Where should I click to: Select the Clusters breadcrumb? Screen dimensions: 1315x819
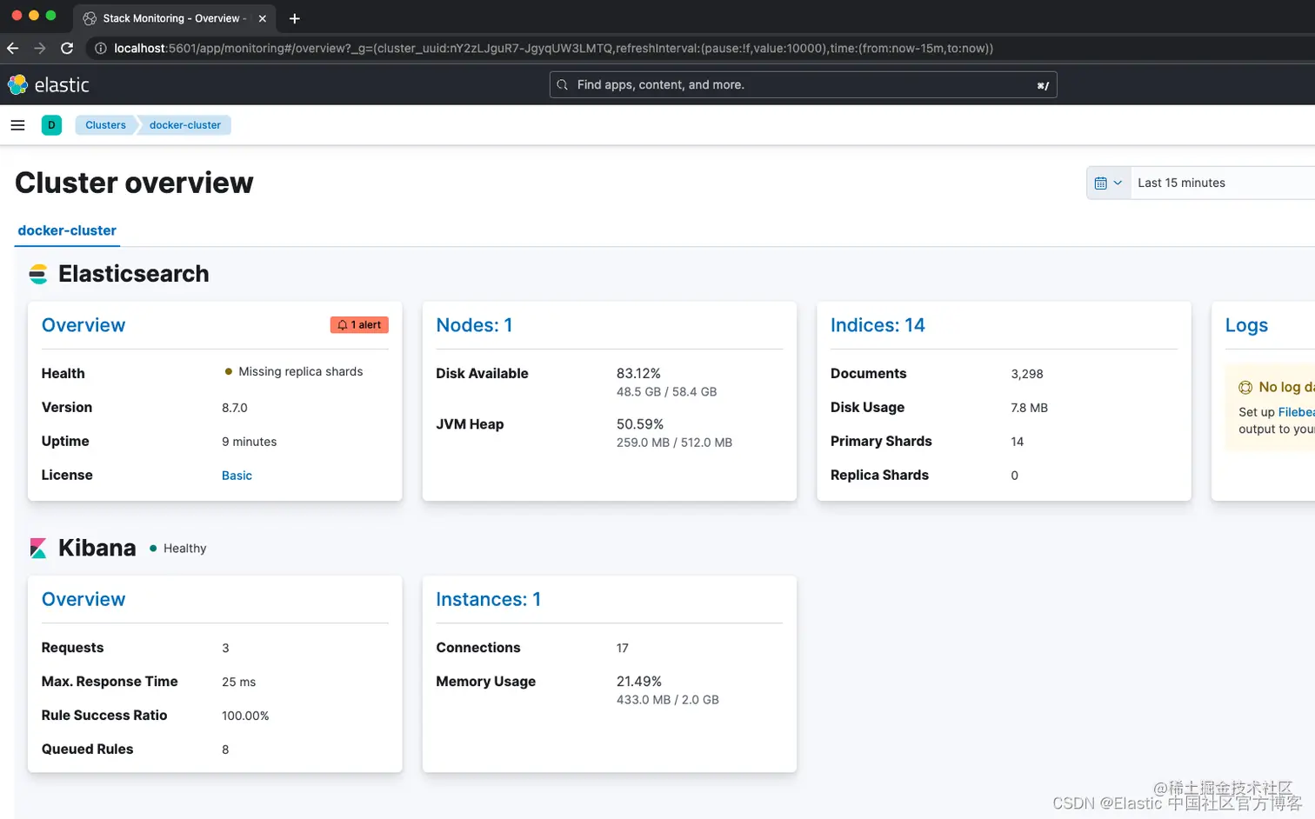click(x=105, y=125)
